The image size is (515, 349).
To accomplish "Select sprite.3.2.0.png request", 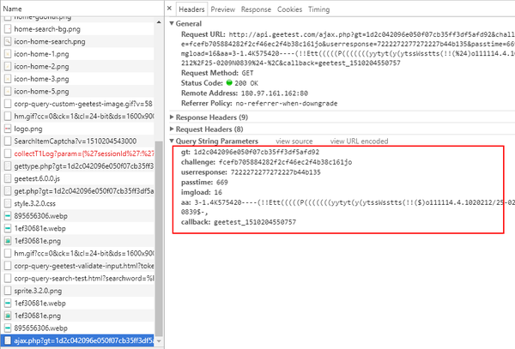I will pos(77,291).
